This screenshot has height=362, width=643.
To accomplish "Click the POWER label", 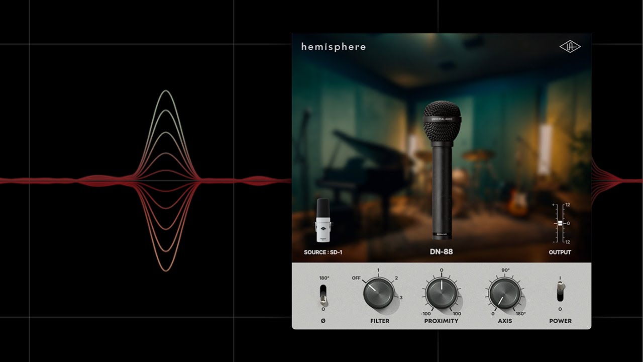I will 560,321.
